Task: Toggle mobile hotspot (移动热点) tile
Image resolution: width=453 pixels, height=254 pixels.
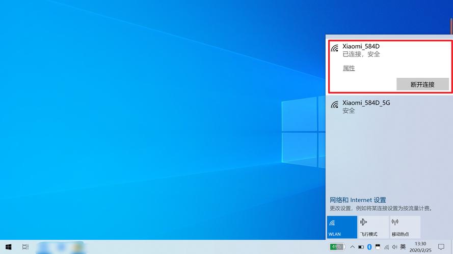Action: pyautogui.click(x=405, y=227)
